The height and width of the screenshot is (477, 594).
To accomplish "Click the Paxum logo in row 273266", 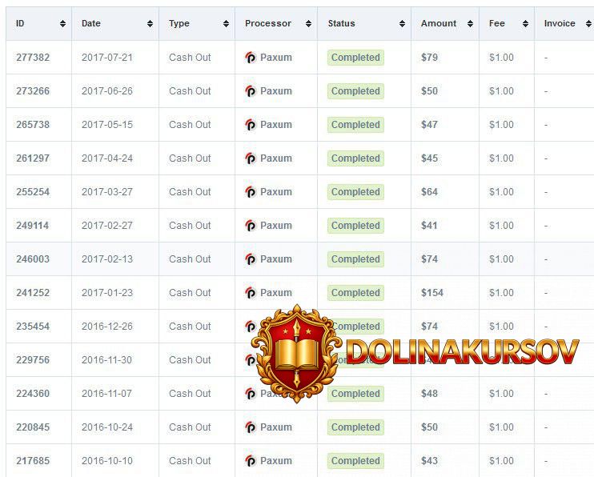I will 251,91.
